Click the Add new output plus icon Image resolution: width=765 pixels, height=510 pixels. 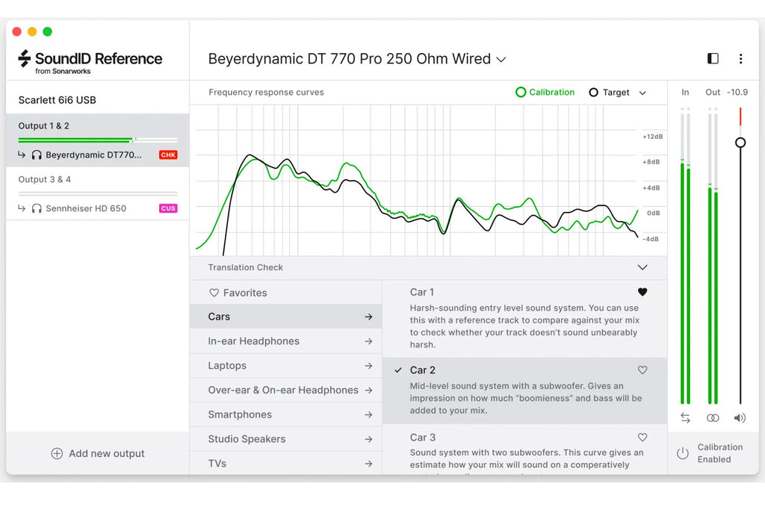pos(57,453)
